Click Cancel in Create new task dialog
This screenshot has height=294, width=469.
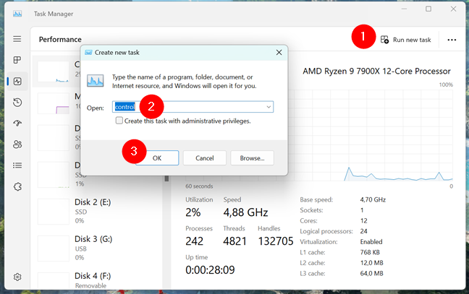205,158
